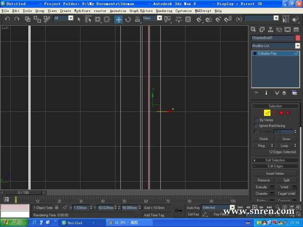
Task: Click the ChamferBox01 object color swatch
Action: point(298,38)
